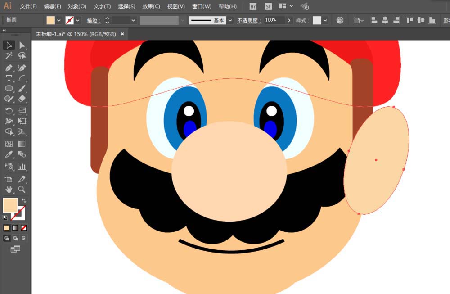Set paint mode to None

coord(24,228)
